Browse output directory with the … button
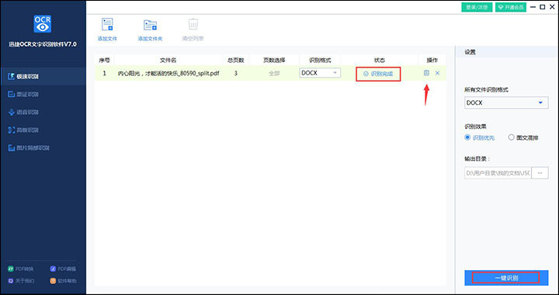Viewport: 559px width, 295px height. (540, 173)
